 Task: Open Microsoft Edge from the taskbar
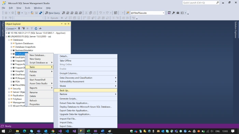tap(24, 131)
